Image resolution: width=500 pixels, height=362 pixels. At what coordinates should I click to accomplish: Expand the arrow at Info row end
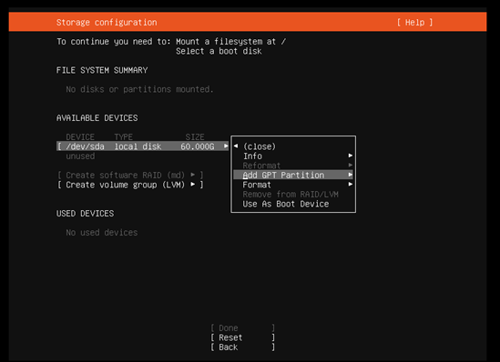351,156
